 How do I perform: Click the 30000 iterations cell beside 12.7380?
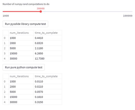(x=21, y=58)
